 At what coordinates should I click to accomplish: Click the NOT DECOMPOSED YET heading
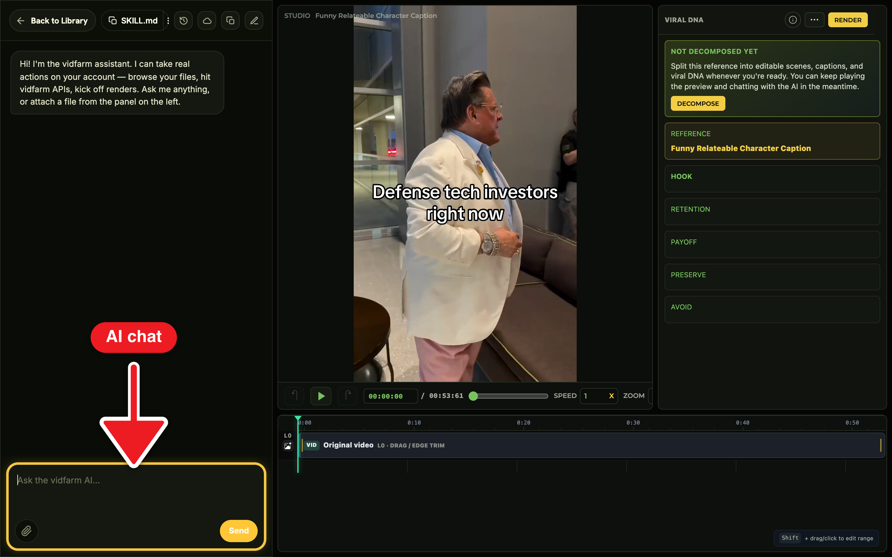click(x=714, y=52)
